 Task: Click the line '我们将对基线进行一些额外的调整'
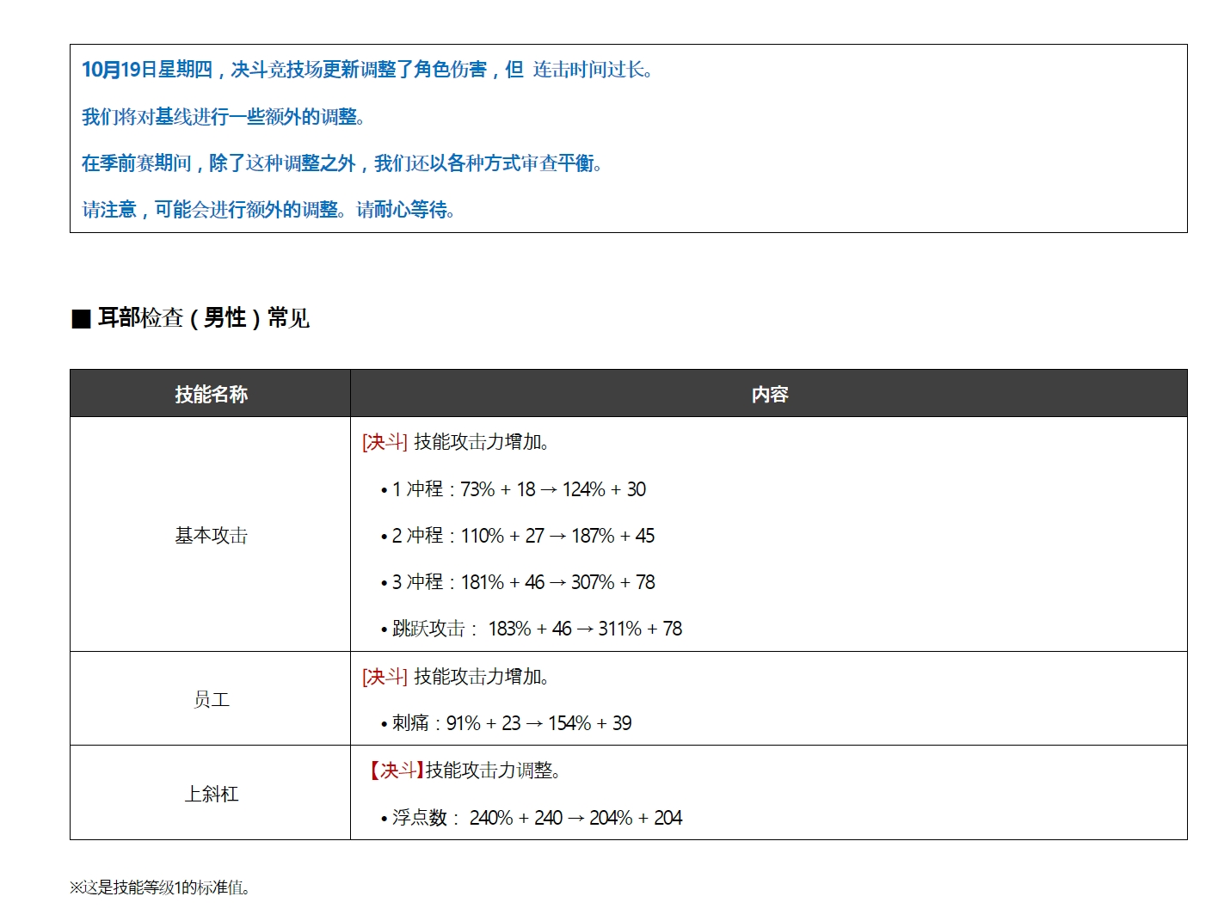tap(224, 116)
